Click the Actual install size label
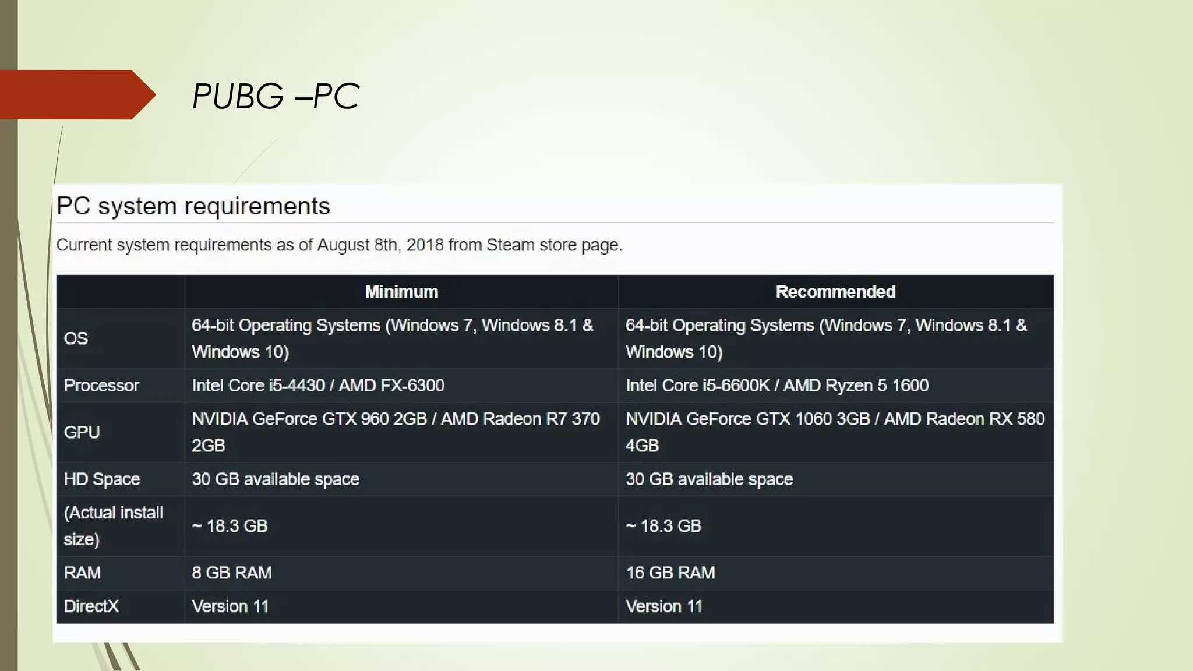This screenshot has height=671, width=1193. (114, 525)
